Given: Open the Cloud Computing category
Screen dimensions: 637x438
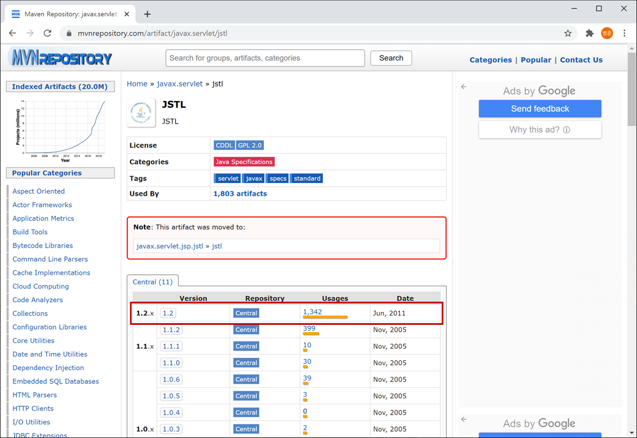Looking at the screenshot, I should [x=40, y=286].
